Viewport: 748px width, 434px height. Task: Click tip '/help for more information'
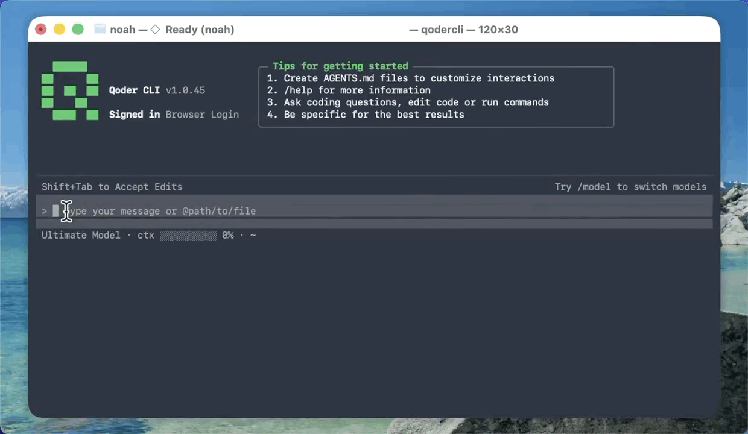pyautogui.click(x=357, y=90)
